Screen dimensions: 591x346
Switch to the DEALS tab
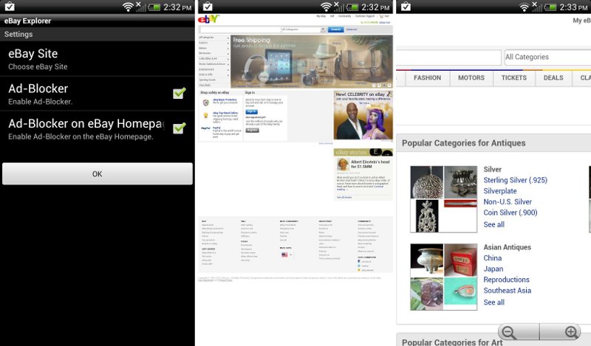tap(553, 77)
